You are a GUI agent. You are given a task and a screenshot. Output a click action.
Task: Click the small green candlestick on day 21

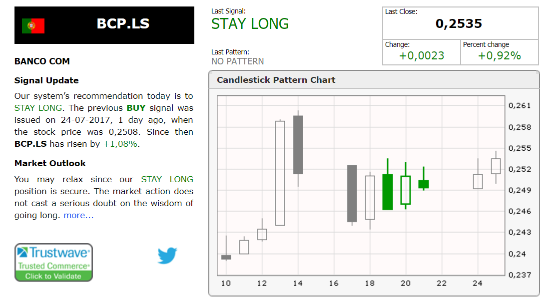[424, 184]
